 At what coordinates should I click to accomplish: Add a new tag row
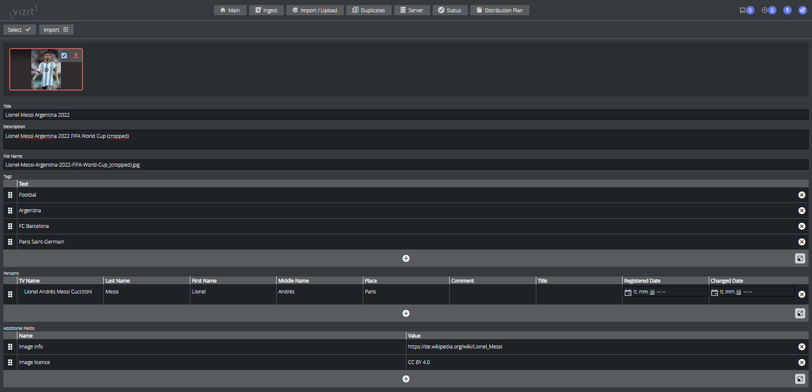coord(406,258)
